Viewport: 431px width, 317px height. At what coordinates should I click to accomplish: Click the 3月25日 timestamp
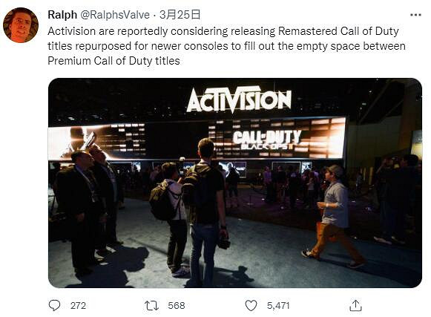[180, 15]
